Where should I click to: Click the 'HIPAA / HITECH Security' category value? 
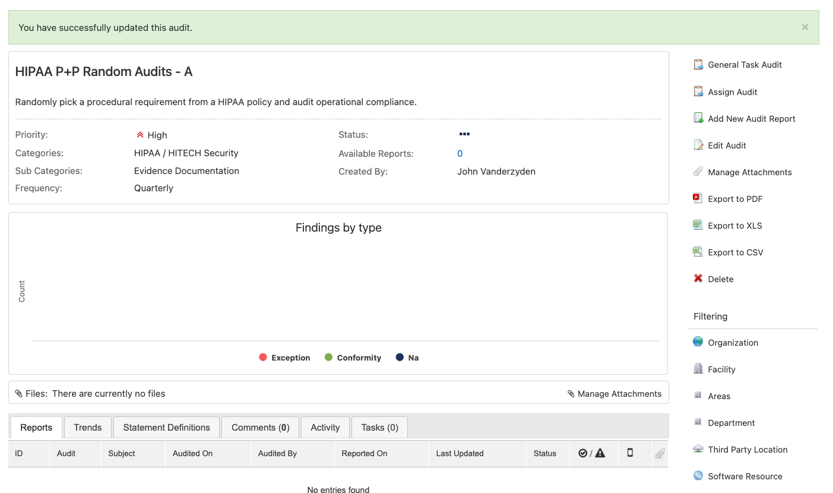pyautogui.click(x=186, y=153)
